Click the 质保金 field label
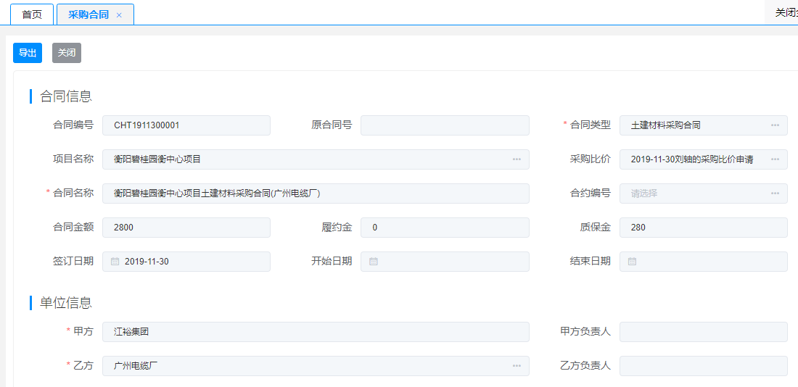This screenshot has width=798, height=387. point(596,227)
